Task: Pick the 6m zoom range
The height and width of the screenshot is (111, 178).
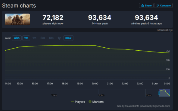Action: click(x=51, y=38)
